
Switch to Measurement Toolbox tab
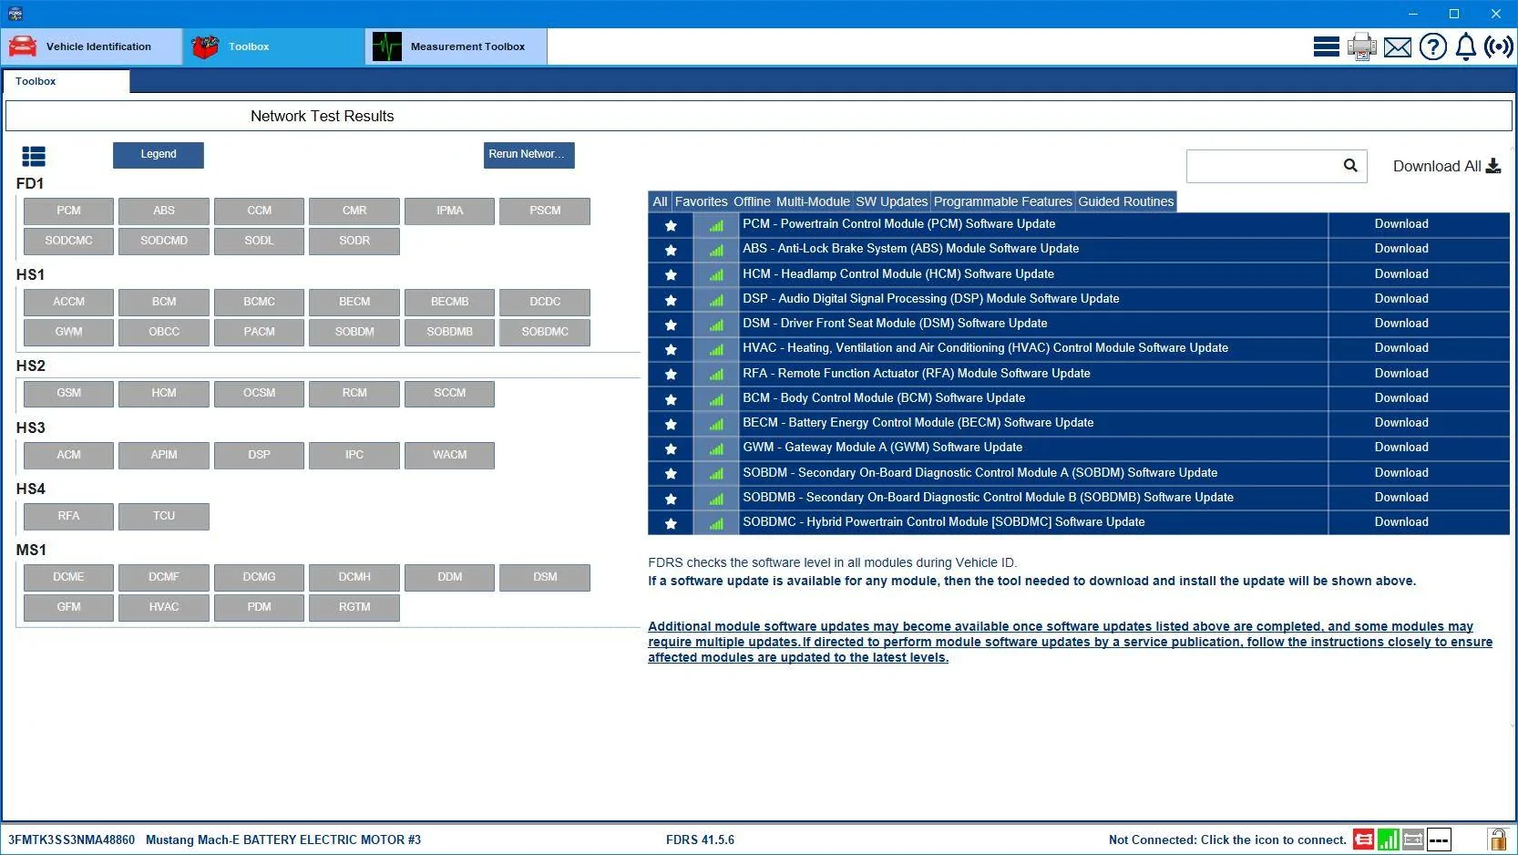(x=456, y=46)
